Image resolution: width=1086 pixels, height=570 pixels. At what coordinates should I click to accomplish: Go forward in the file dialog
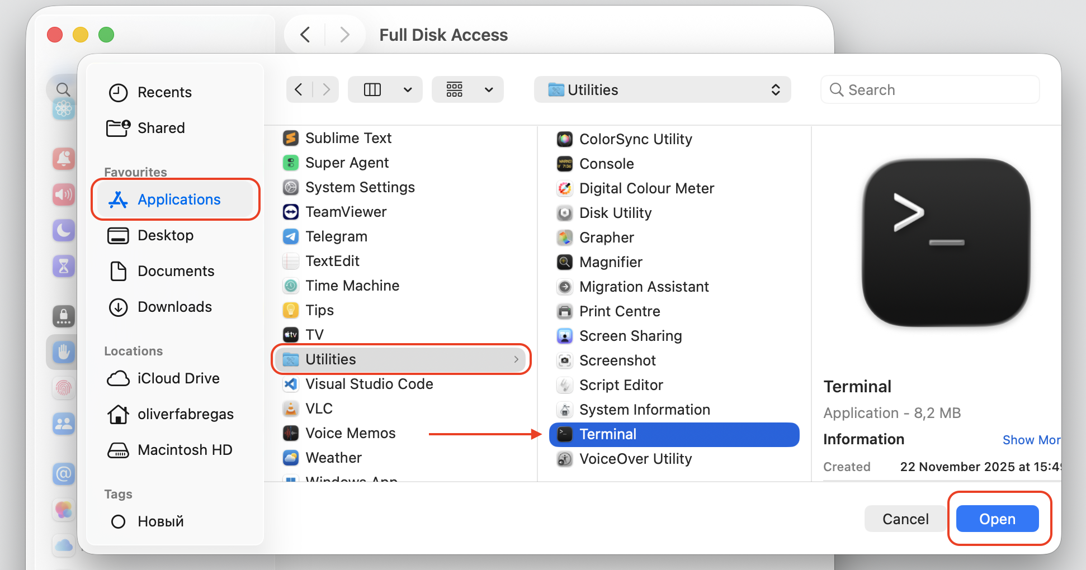pos(326,89)
